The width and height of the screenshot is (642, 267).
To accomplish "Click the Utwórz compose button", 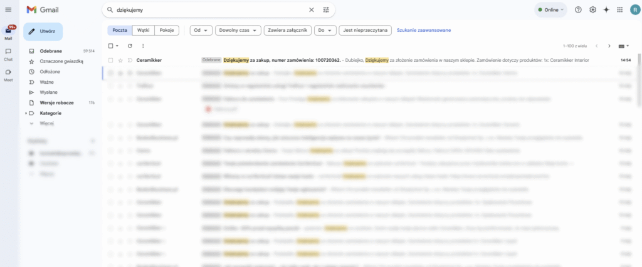I will click(43, 31).
